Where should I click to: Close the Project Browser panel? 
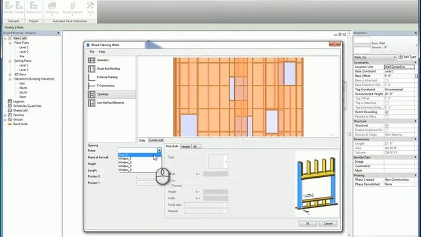pyautogui.click(x=59, y=33)
